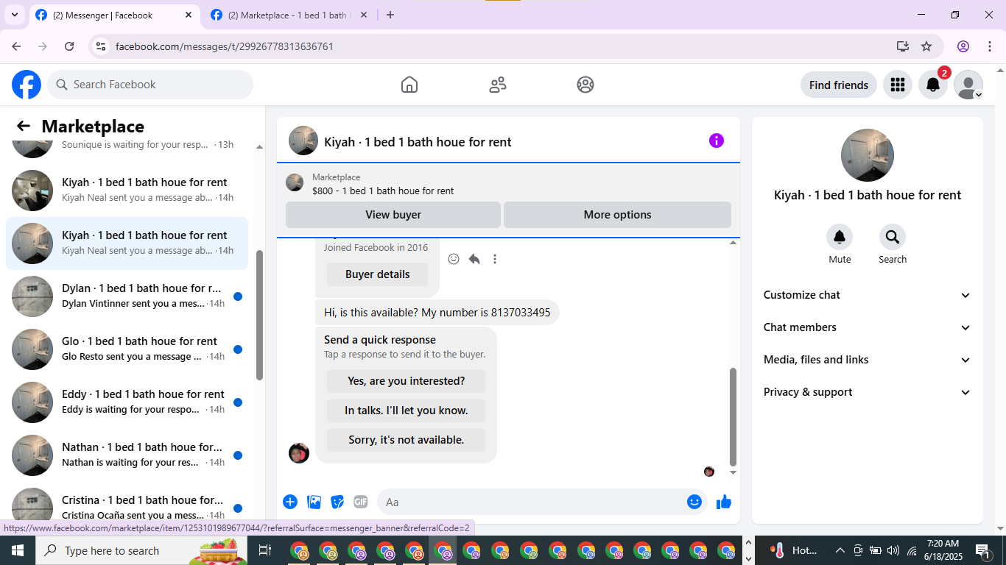The image size is (1006, 565).
Task: Open Windows Start menu
Action: coord(18,550)
